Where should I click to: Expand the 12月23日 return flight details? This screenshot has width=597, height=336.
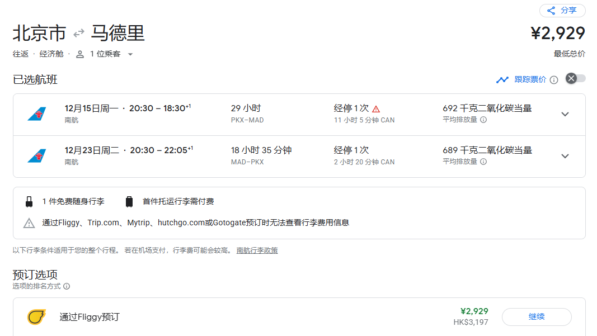point(565,156)
